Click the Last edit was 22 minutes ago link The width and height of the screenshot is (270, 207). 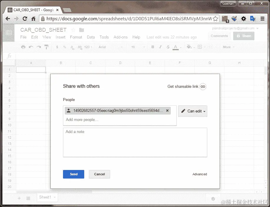point(171,37)
